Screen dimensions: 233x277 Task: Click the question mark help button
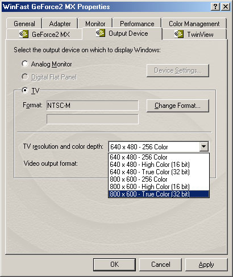coord(215,7)
